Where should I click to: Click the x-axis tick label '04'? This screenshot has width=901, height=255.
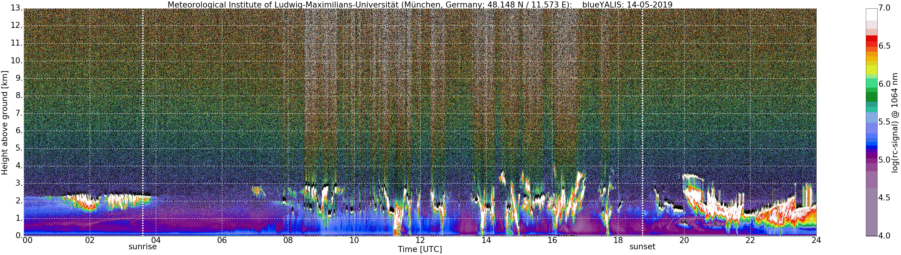tap(156, 240)
